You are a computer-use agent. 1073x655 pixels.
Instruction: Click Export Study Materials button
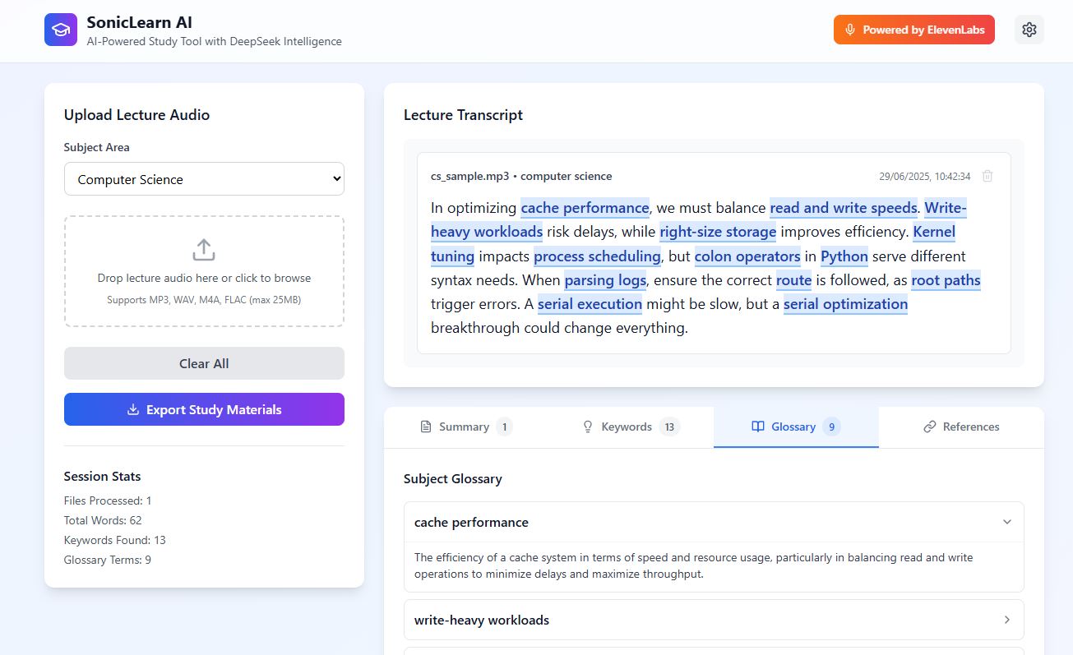[204, 409]
